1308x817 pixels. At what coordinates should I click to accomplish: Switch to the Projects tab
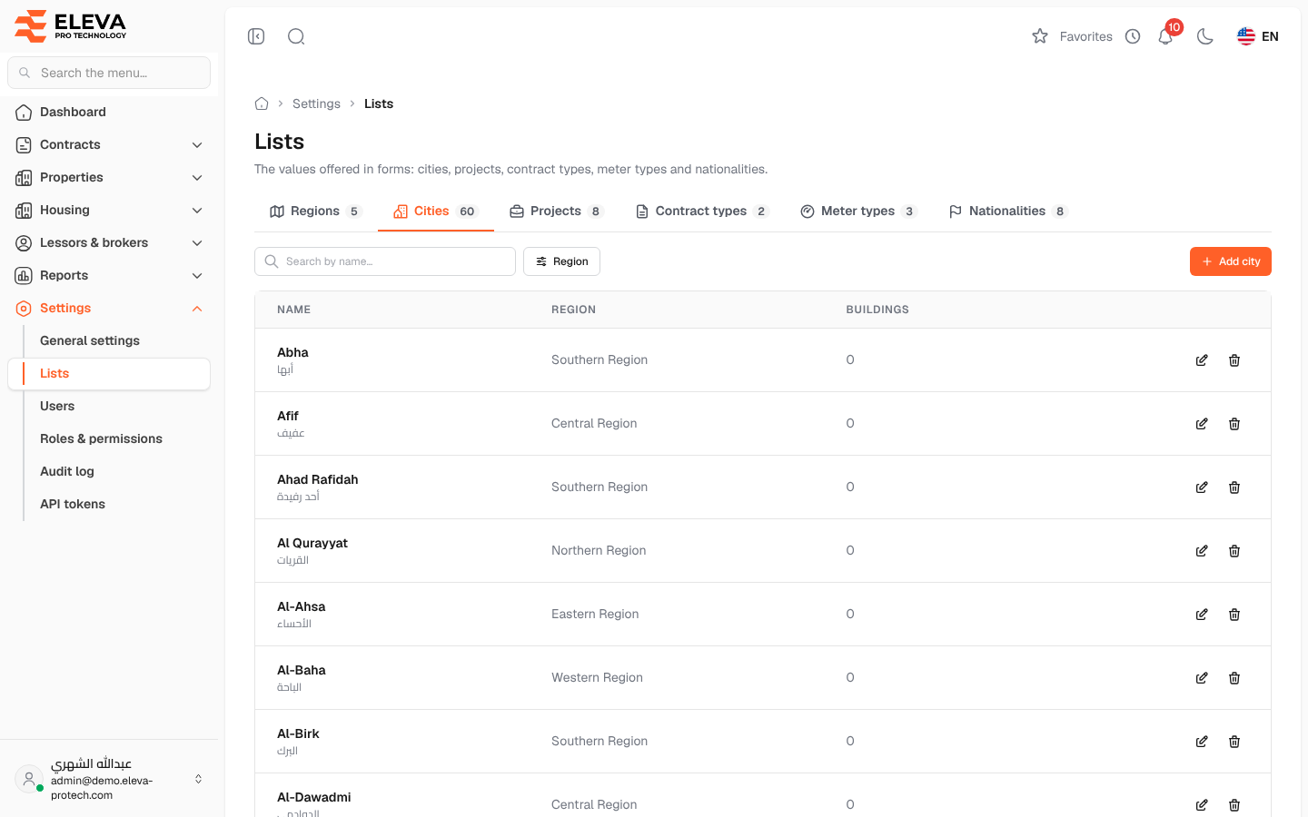(556, 212)
